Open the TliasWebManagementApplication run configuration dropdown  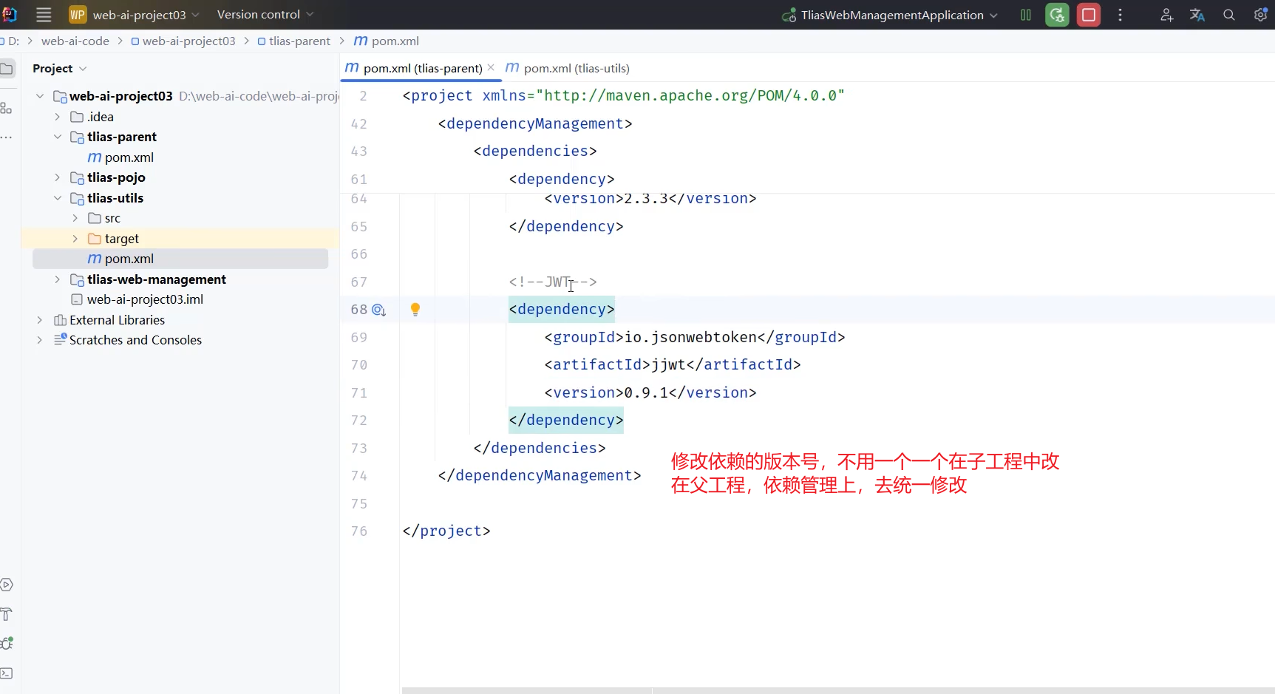point(899,15)
